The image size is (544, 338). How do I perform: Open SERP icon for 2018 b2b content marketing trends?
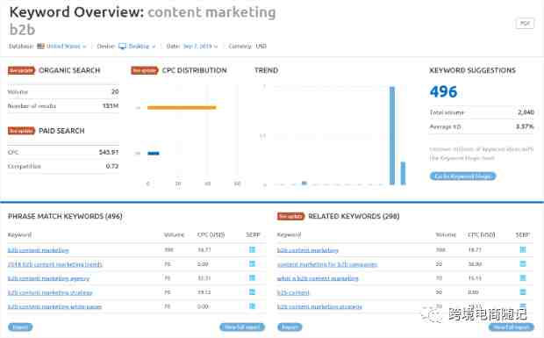252,263
